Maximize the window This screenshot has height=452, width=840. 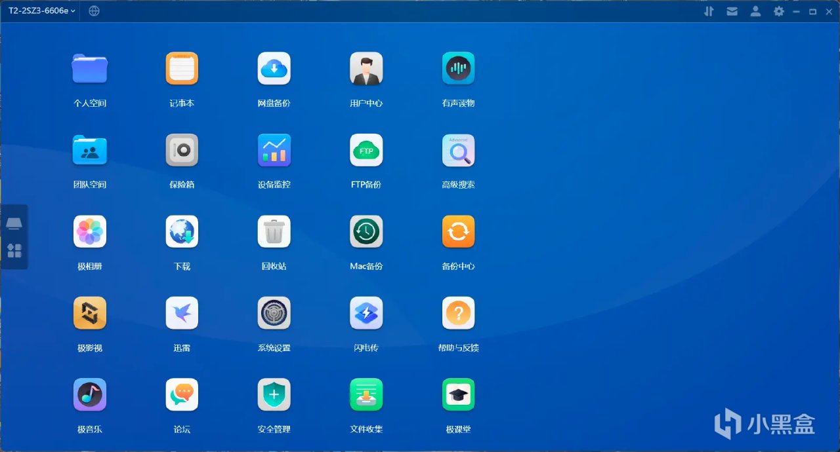812,11
